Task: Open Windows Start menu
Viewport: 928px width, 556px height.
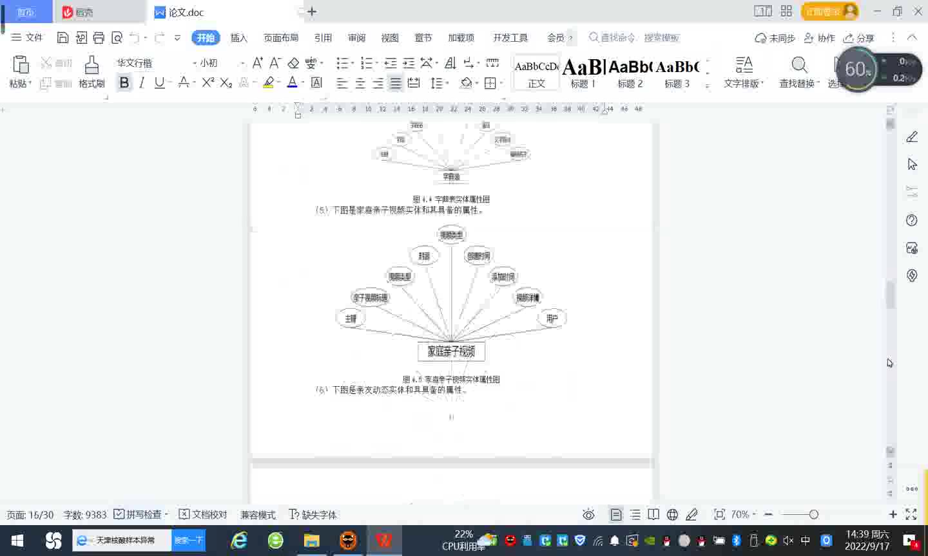Action: 17,541
